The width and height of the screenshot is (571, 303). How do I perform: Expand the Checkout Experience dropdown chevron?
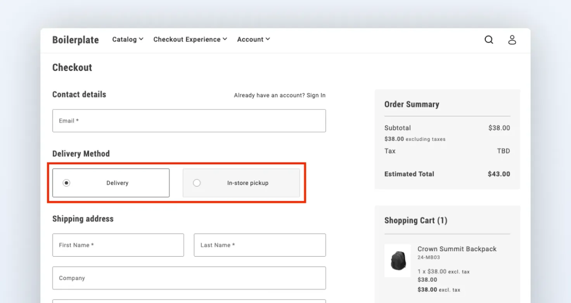[225, 39]
